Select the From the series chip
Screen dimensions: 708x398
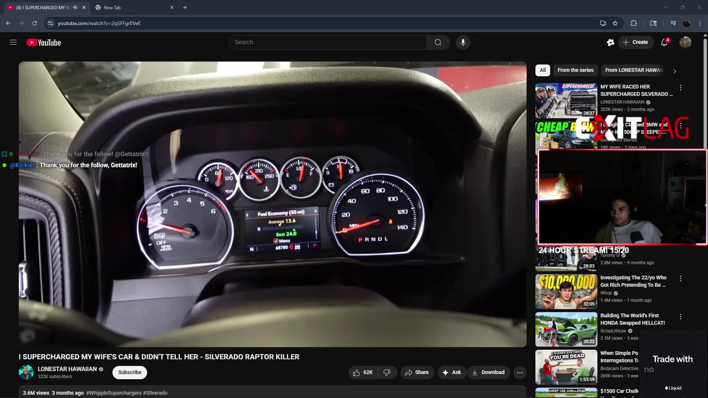[575, 70]
